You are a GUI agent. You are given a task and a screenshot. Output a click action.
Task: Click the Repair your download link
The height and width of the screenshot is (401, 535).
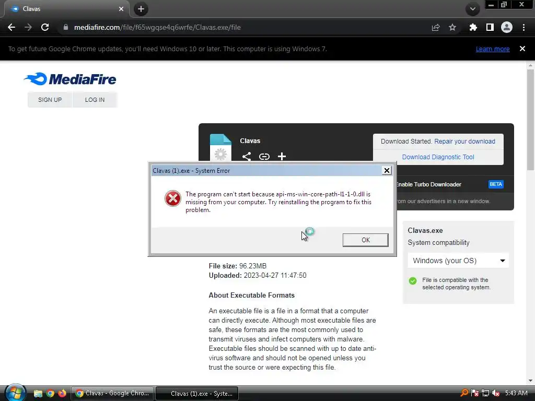[464, 141]
